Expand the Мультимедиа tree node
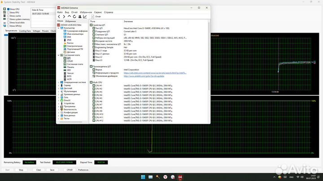The height and width of the screenshot is (181, 323). point(58,91)
